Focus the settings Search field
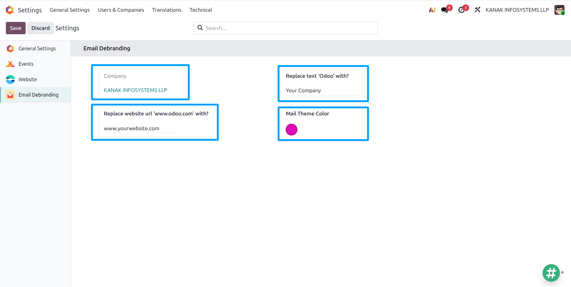This screenshot has height=287, width=571. tap(286, 28)
